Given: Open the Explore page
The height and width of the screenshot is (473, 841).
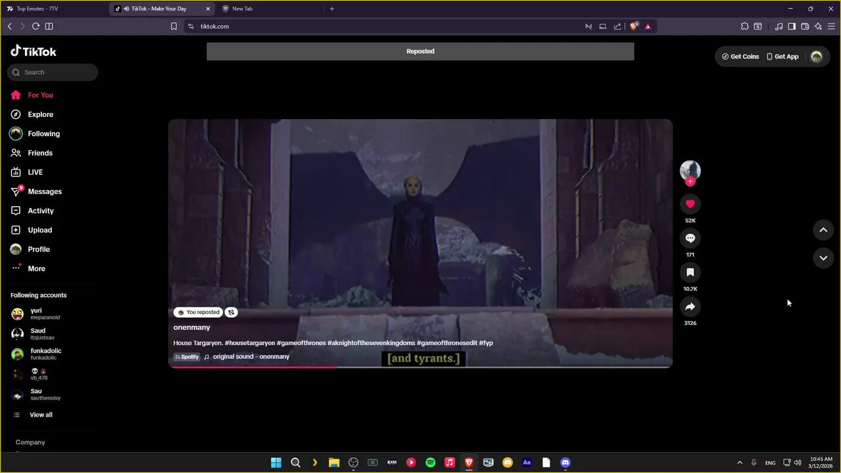Looking at the screenshot, I should tap(40, 114).
